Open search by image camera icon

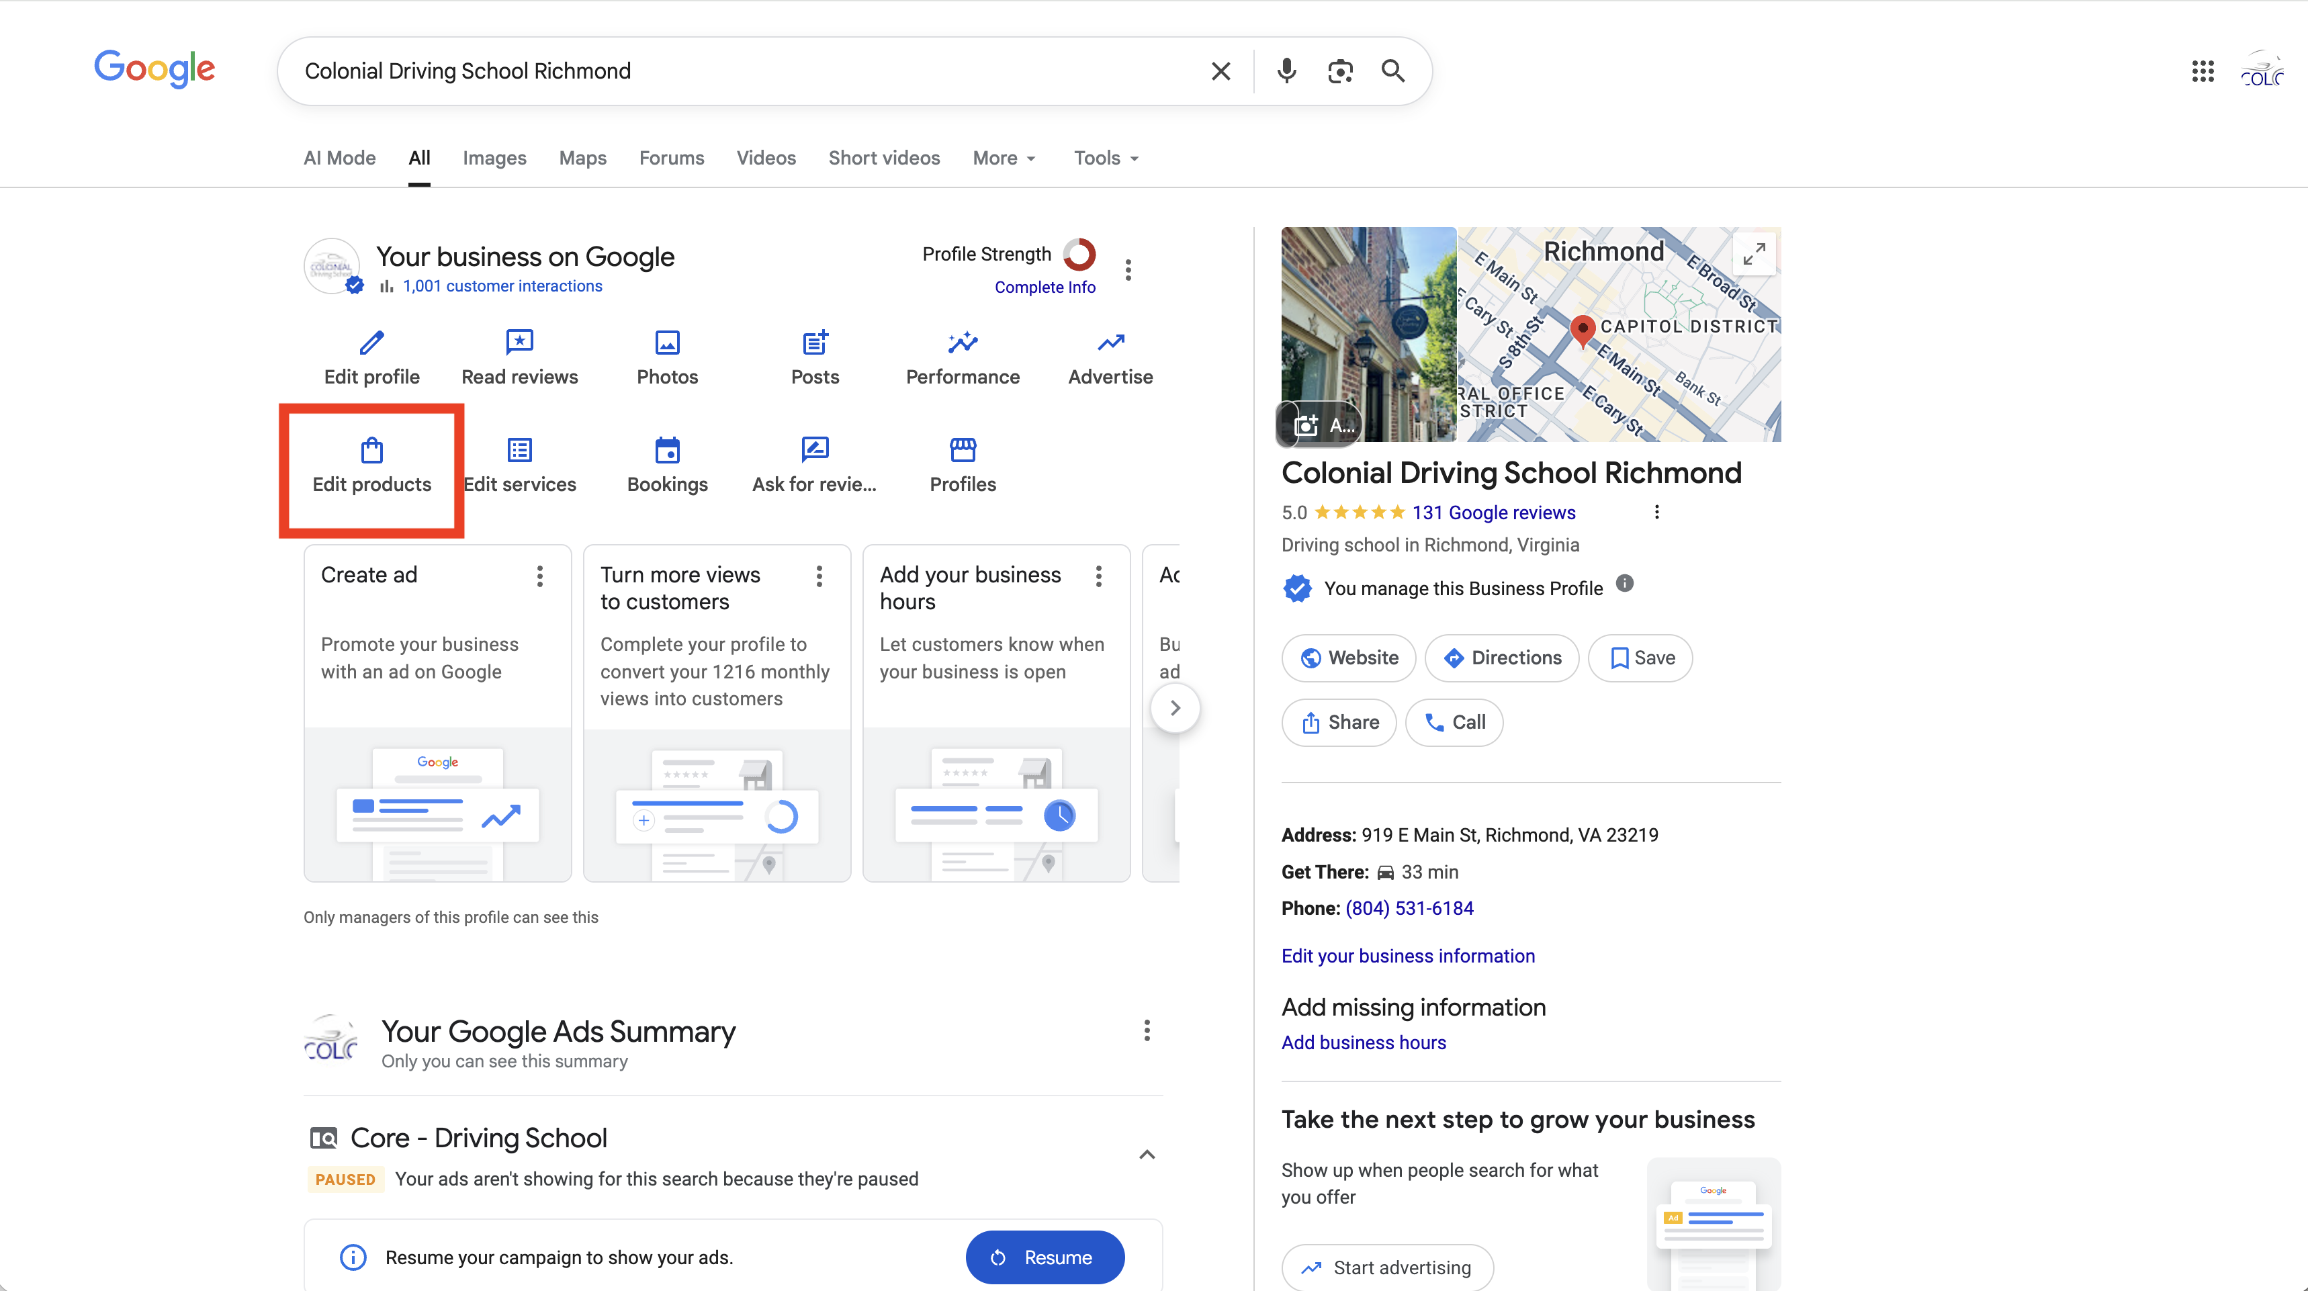pyautogui.click(x=1339, y=71)
